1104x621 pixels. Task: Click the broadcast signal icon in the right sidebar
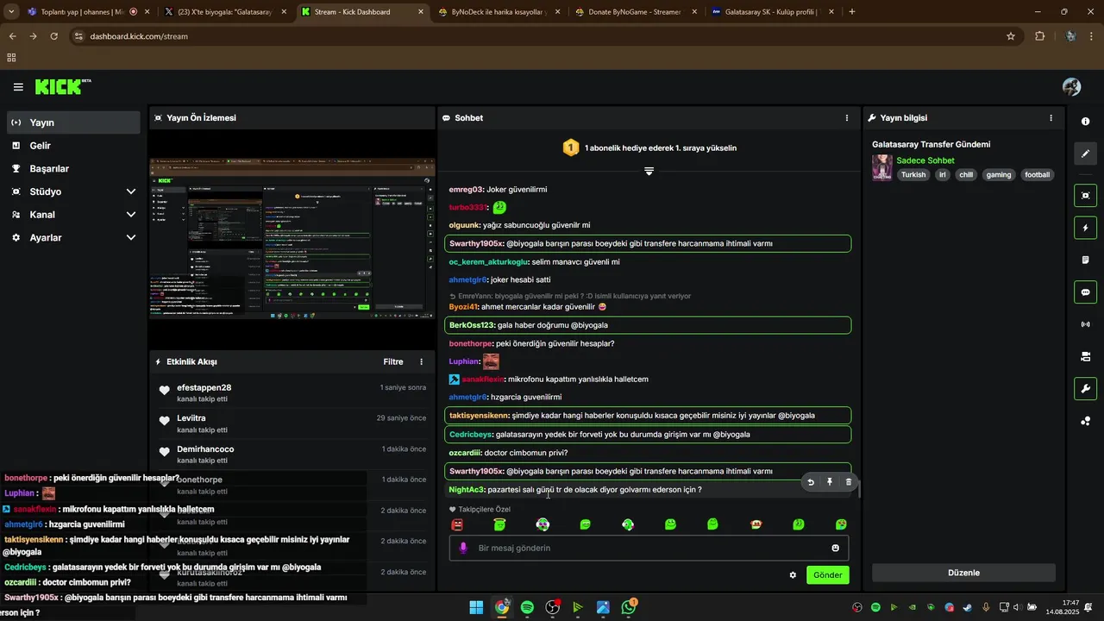coord(1085,324)
